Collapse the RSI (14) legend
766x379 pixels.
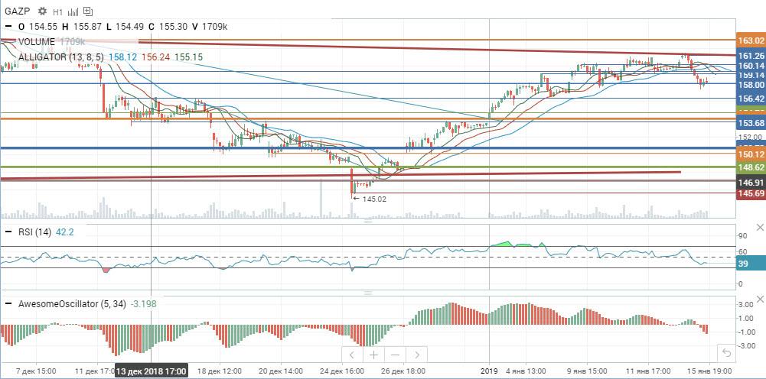[8, 232]
